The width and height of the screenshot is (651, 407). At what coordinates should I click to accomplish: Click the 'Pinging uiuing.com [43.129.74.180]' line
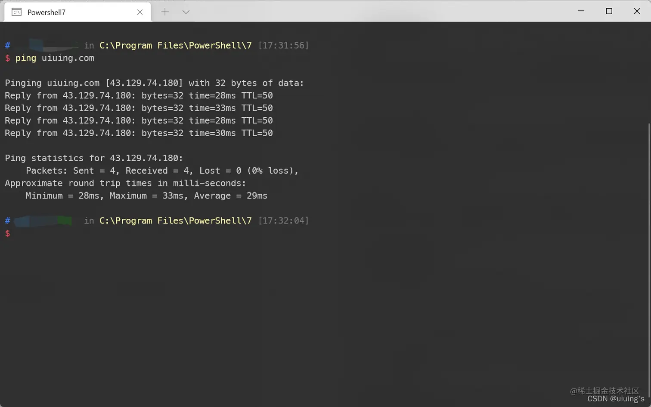point(154,83)
